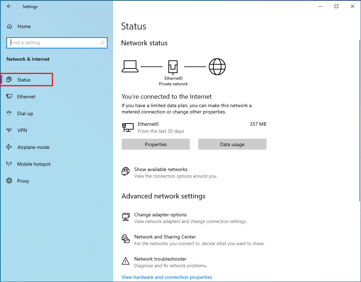Click the Ethernet0 adapter icon beside usage

(x=128, y=127)
